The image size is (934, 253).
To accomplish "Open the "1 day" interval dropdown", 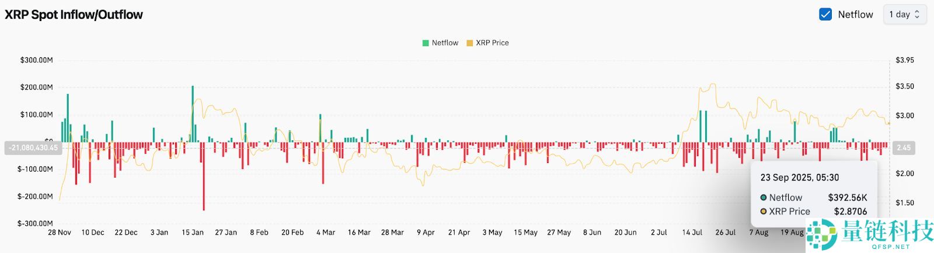I will pyautogui.click(x=904, y=15).
